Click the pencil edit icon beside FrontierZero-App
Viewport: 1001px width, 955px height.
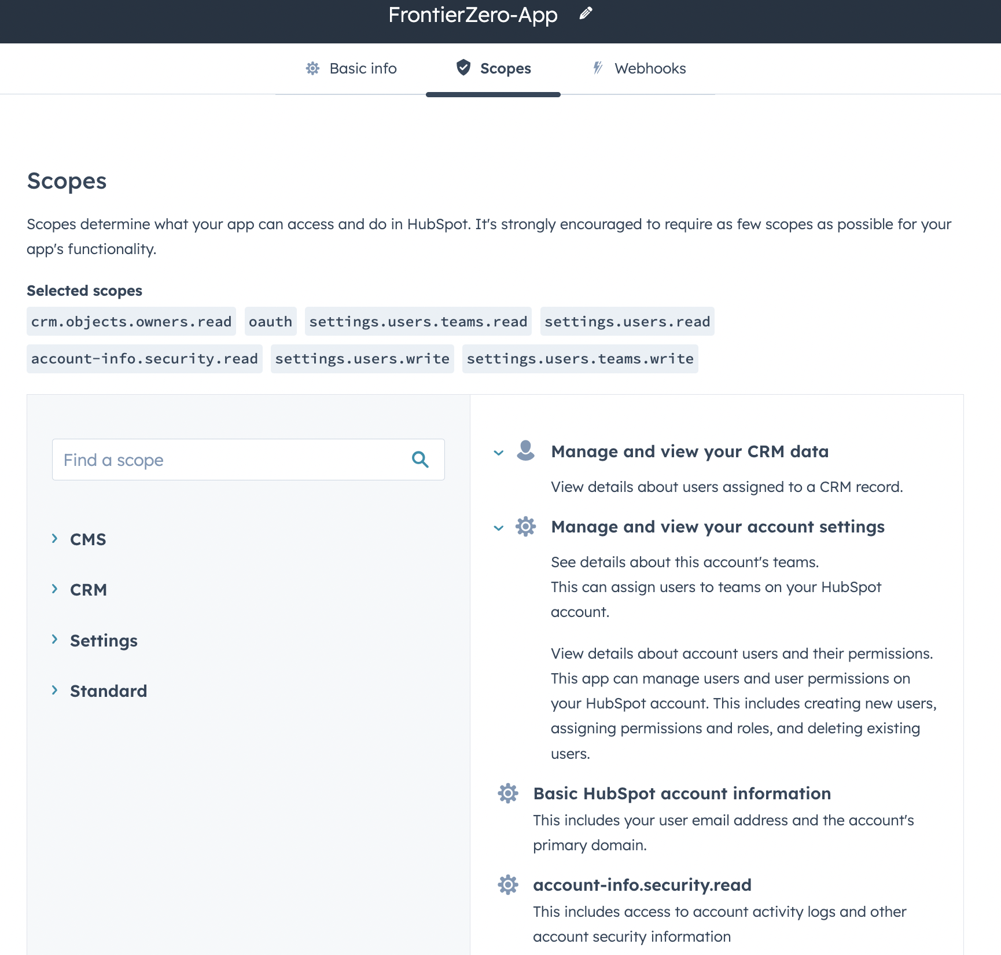586,13
